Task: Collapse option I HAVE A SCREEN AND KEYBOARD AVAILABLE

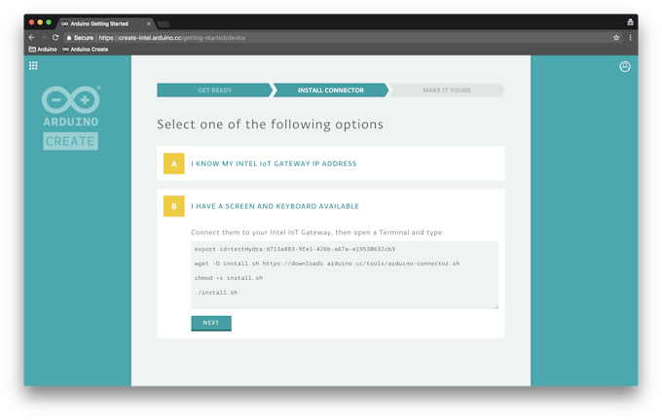Action: pyautogui.click(x=331, y=206)
